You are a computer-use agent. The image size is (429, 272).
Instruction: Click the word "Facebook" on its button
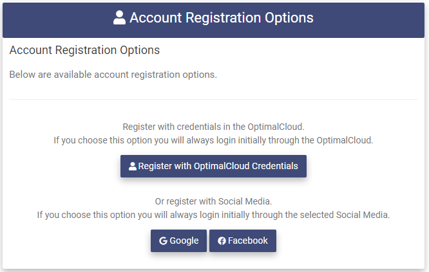248,241
